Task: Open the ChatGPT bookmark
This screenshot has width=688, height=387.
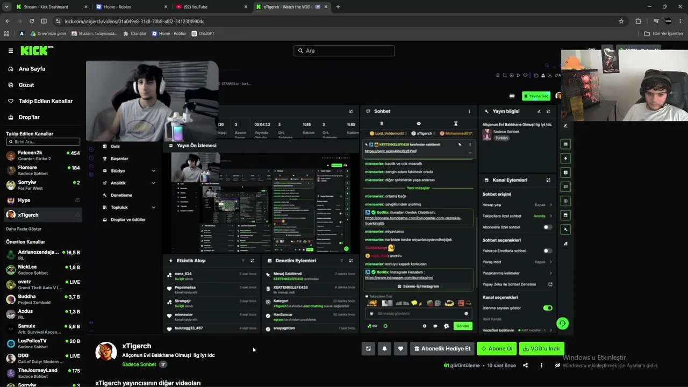Action: (x=203, y=33)
